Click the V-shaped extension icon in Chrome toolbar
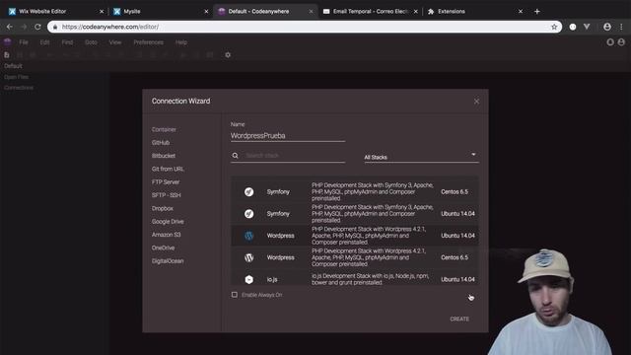This screenshot has height=355, width=631. (x=587, y=27)
